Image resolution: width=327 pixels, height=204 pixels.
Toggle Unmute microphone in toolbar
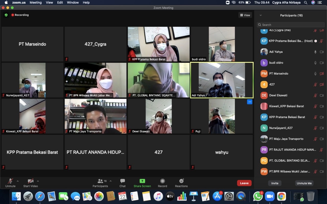click(10, 181)
